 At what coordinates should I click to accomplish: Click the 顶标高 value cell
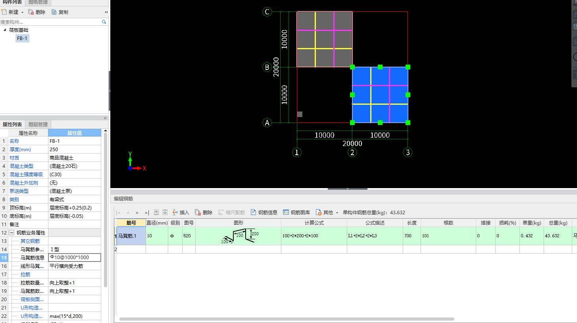pos(75,208)
